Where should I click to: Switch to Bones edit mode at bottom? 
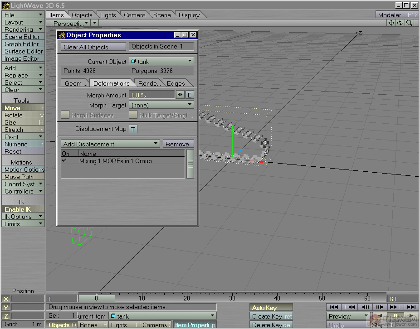[x=93, y=325]
